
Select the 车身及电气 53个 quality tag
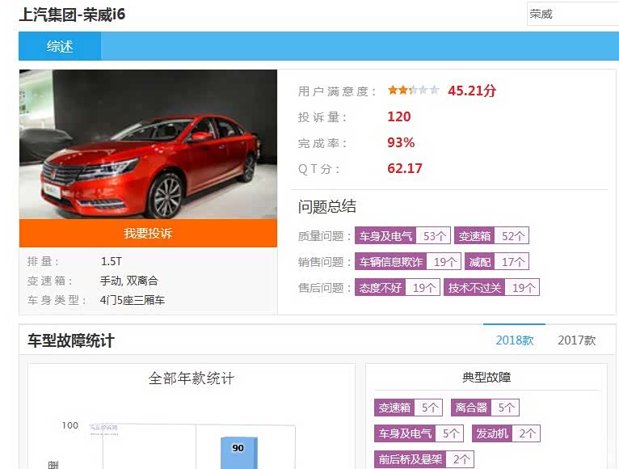point(402,236)
